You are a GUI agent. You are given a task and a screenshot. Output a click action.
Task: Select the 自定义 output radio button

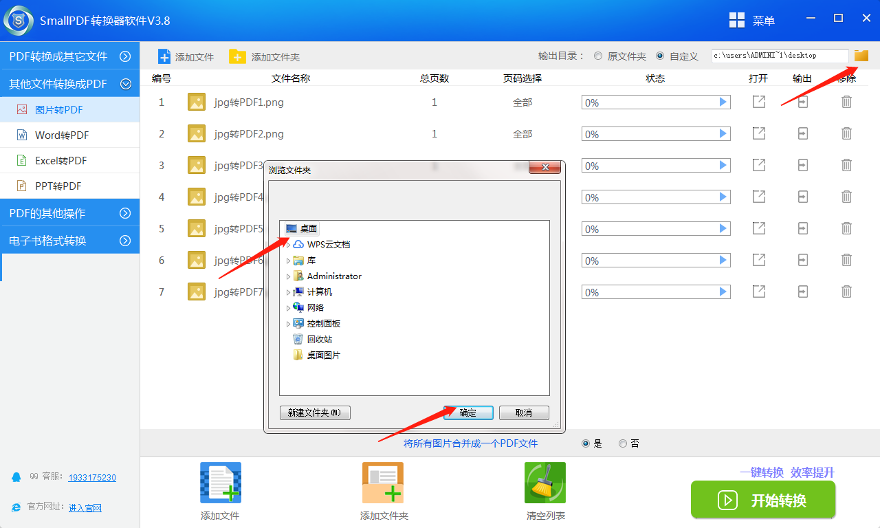(660, 56)
